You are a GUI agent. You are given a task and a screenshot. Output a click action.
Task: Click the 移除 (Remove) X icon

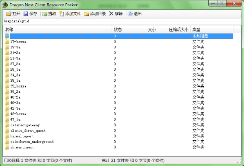pyautogui.click(x=111, y=13)
